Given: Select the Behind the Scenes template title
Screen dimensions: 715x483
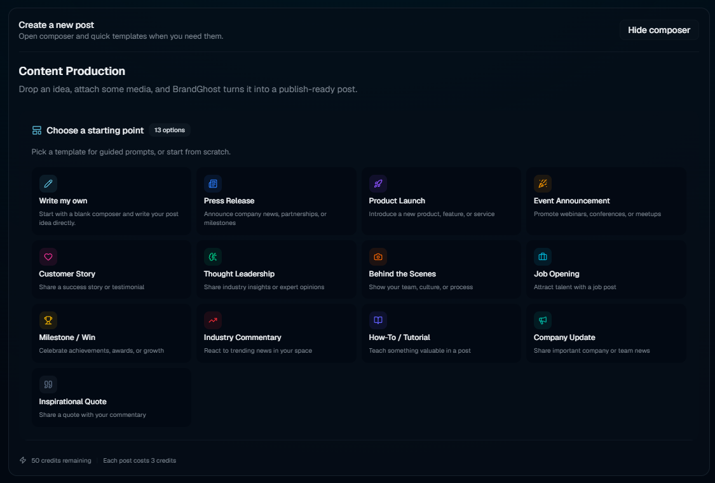Looking at the screenshot, I should [402, 274].
